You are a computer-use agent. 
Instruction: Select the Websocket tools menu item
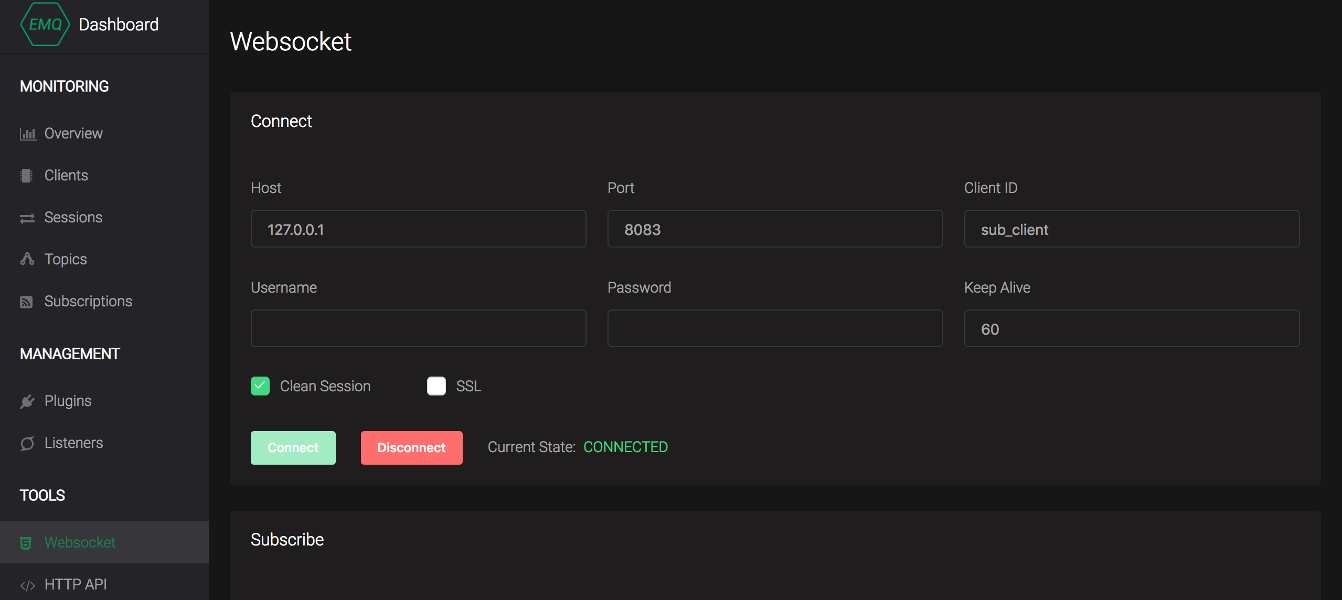pos(80,542)
